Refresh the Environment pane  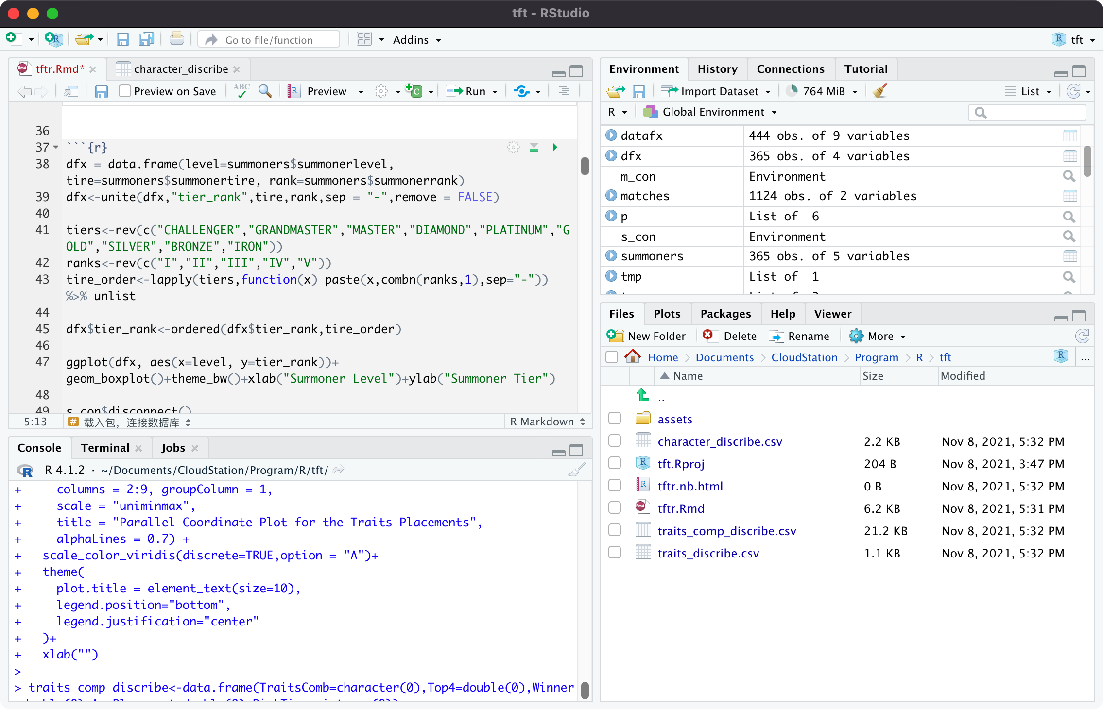pyautogui.click(x=1073, y=91)
